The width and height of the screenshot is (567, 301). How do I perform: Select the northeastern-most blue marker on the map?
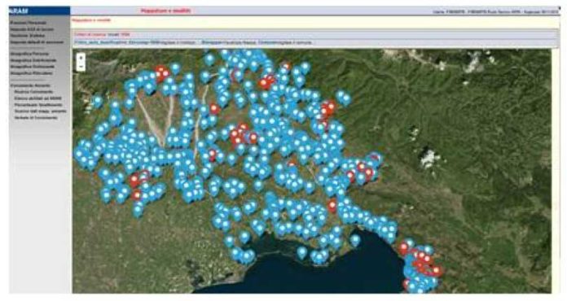click(x=346, y=99)
